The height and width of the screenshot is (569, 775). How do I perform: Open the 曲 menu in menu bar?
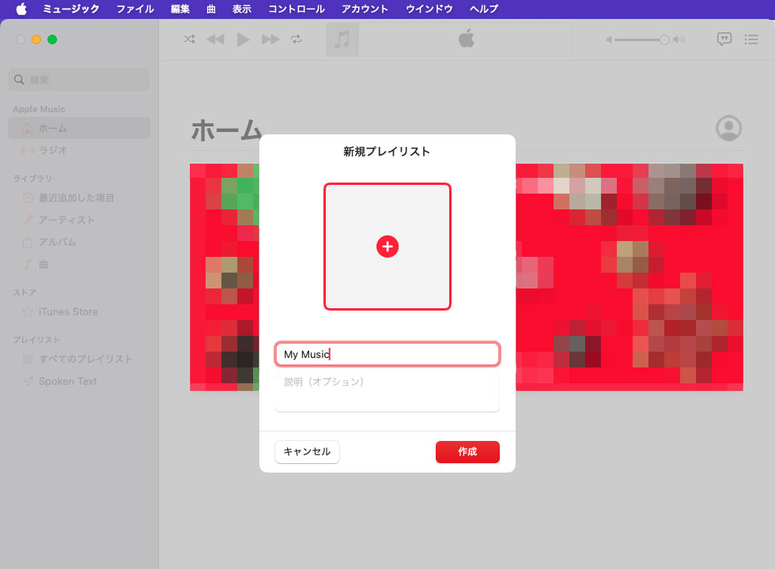tap(211, 9)
